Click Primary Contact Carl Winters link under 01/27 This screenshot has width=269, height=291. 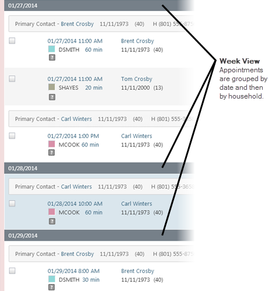click(76, 119)
